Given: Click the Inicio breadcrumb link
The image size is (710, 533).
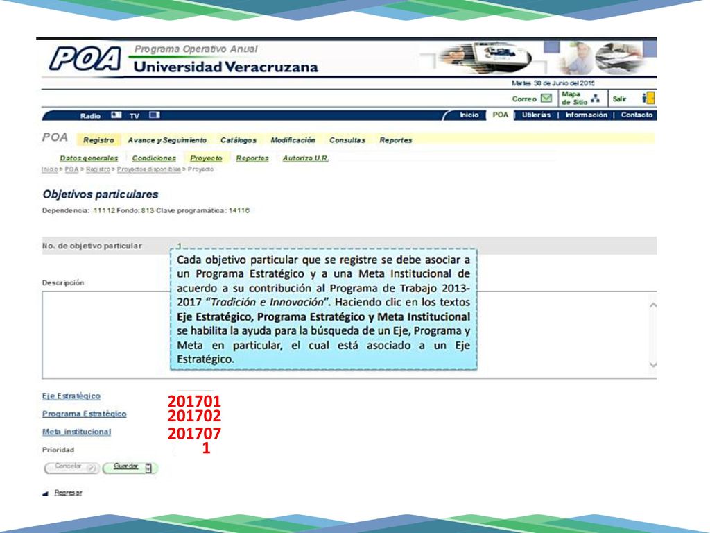Looking at the screenshot, I should point(50,169).
